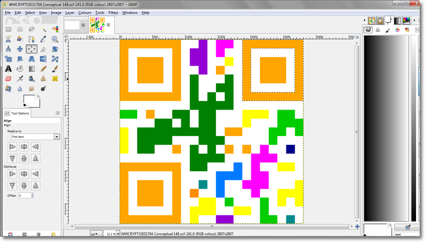The width and height of the screenshot is (426, 243).
Task: Align left edge of target button
Action: 12,147
